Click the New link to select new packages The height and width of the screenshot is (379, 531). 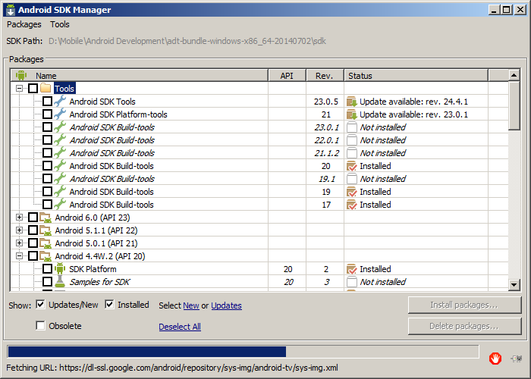(x=191, y=305)
